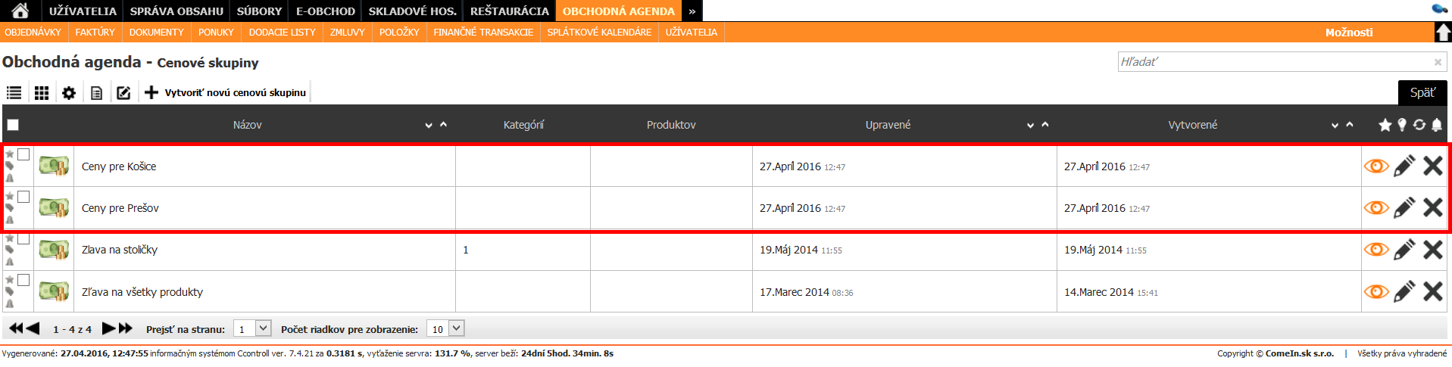Sort Názov column descending
This screenshot has width=1452, height=367.
coord(429,126)
